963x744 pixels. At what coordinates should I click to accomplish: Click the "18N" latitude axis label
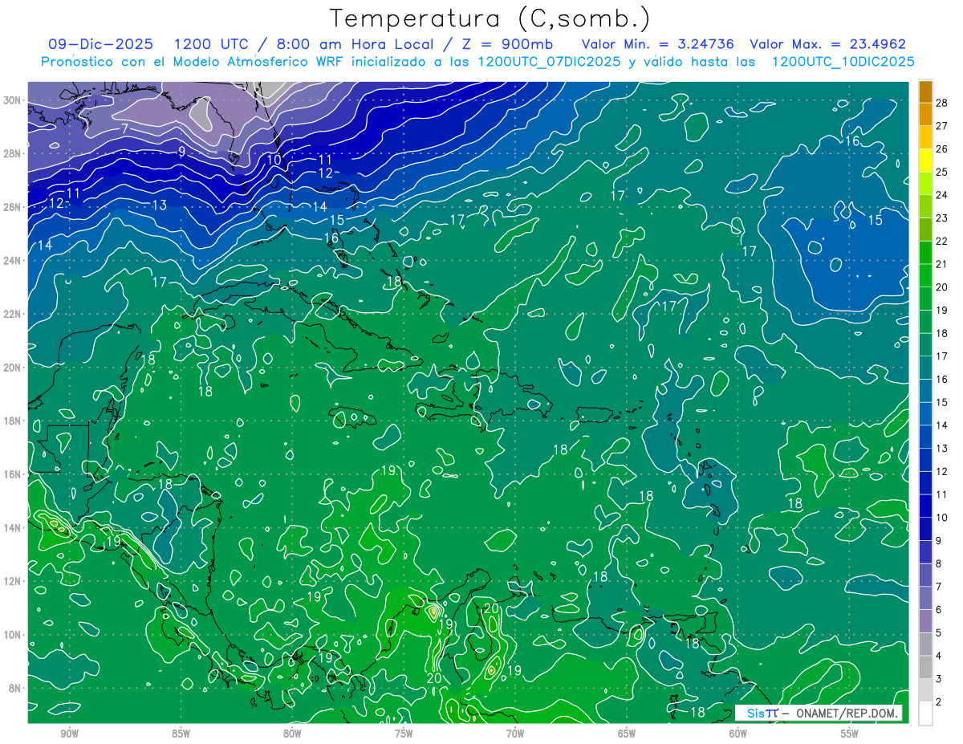(x=14, y=421)
